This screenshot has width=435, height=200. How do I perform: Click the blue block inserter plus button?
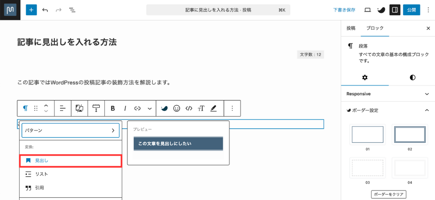[x=31, y=10]
